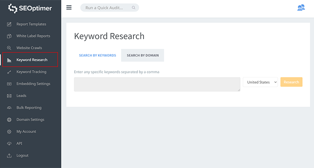
Task: Click the Domain Settings globe icon
Action: [x=9, y=120]
